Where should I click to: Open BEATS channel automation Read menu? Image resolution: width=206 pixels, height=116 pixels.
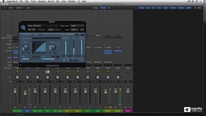[108, 68]
